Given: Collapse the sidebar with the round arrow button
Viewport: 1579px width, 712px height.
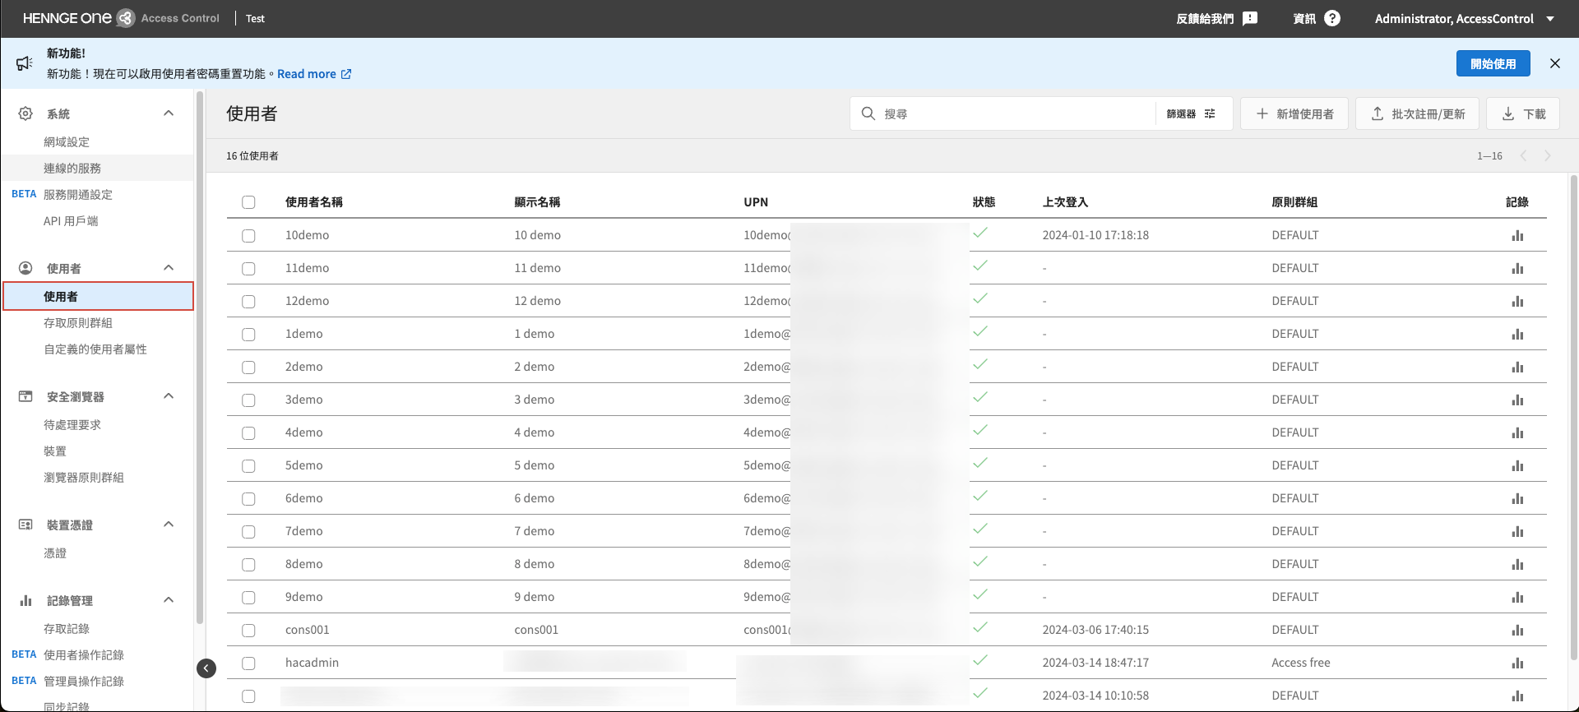Looking at the screenshot, I should [206, 668].
